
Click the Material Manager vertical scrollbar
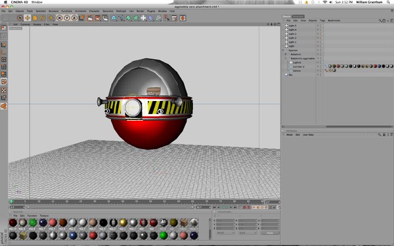[210, 229]
